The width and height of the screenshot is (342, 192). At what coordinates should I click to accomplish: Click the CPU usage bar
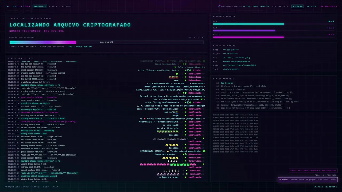point(273,24)
